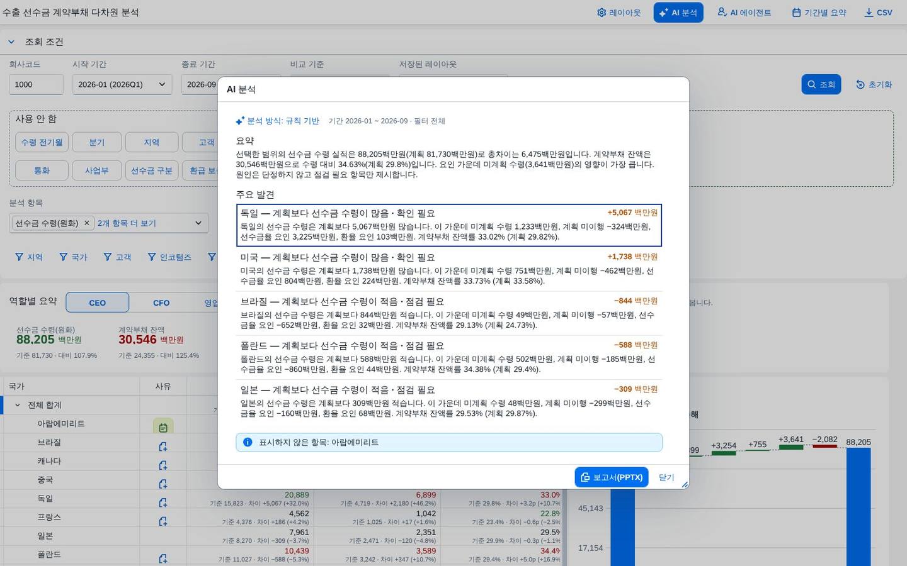Open the 미국 finding card in AI 분석
Viewport: 907px width, 566px height.
449,269
